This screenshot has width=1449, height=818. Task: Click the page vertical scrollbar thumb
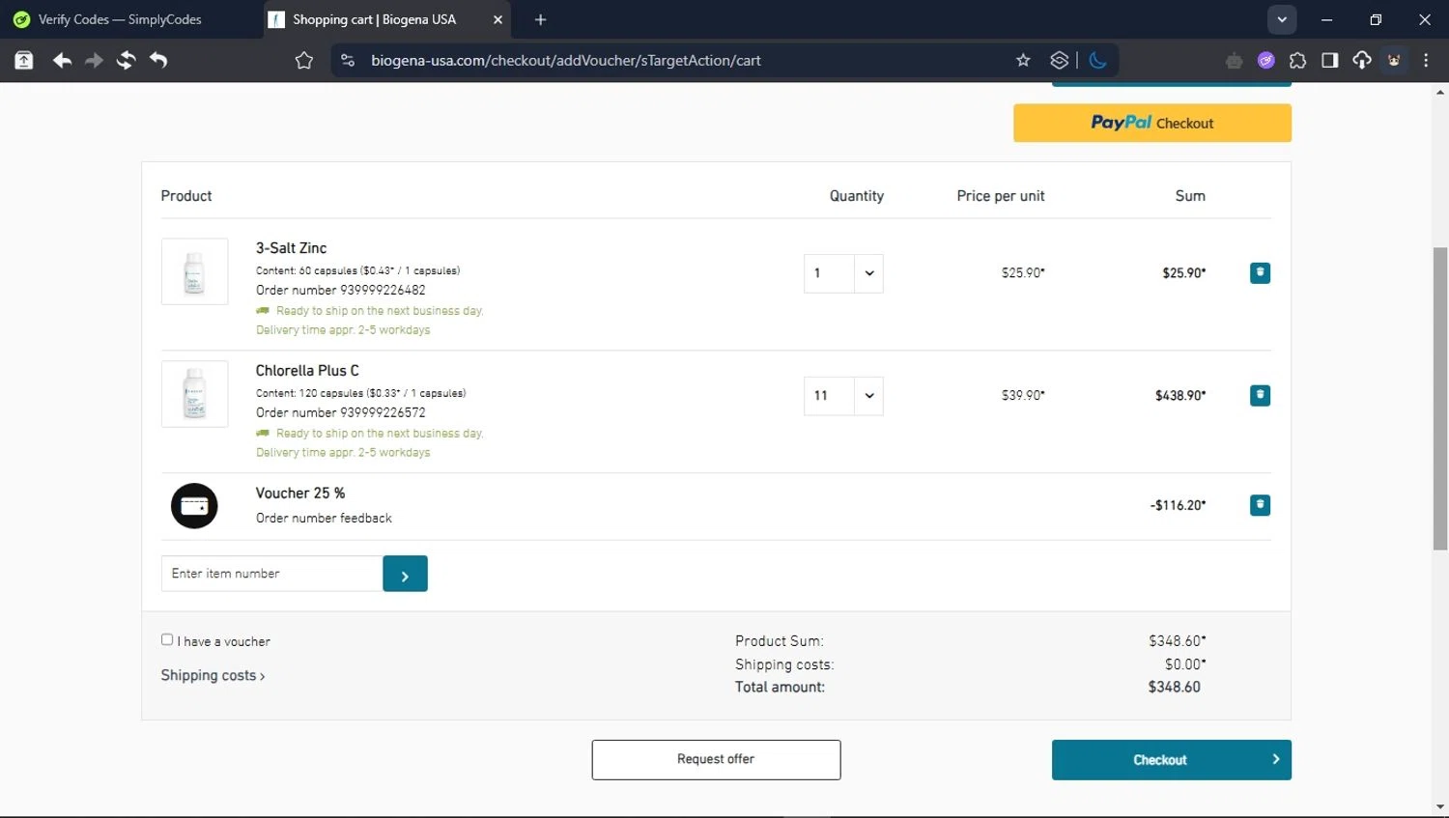coord(1440,398)
